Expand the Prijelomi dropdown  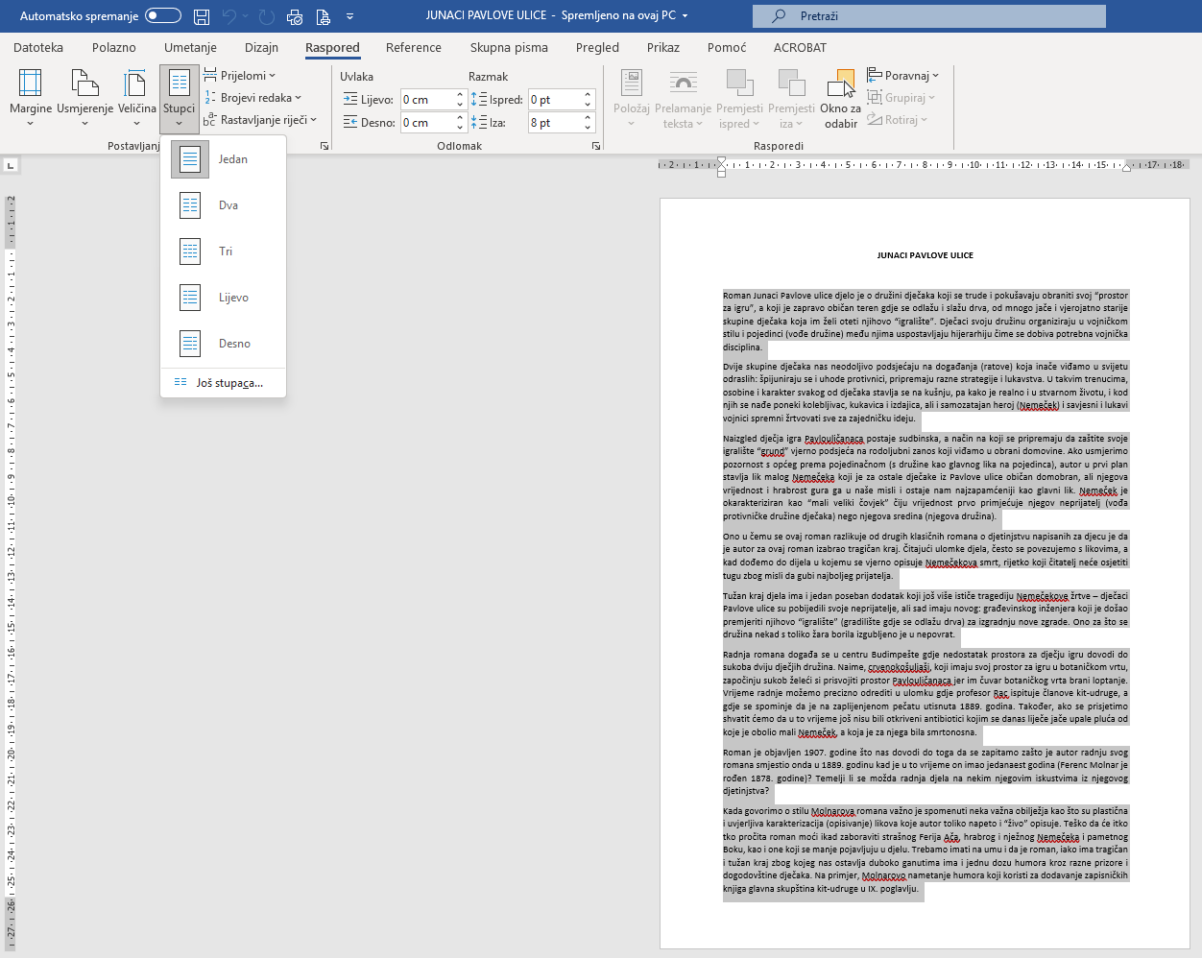241,76
